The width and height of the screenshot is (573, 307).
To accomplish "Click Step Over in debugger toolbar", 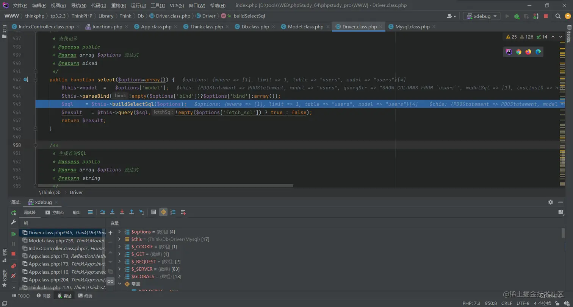I will pyautogui.click(x=102, y=212).
